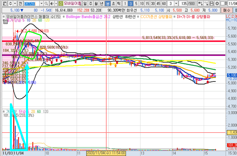Image resolution: width=237 pixels, height=156 pixels.
Task: Open stock search magnifier icon
Action: pyautogui.click(x=46, y=3)
